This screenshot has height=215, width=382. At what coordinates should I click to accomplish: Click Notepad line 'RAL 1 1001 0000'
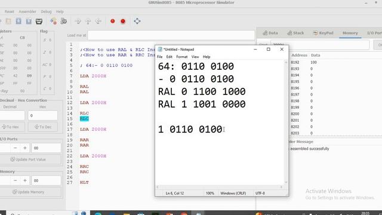point(202,104)
